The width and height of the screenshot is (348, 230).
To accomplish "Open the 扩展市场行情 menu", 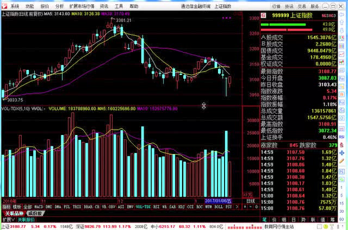I will coord(81,6).
